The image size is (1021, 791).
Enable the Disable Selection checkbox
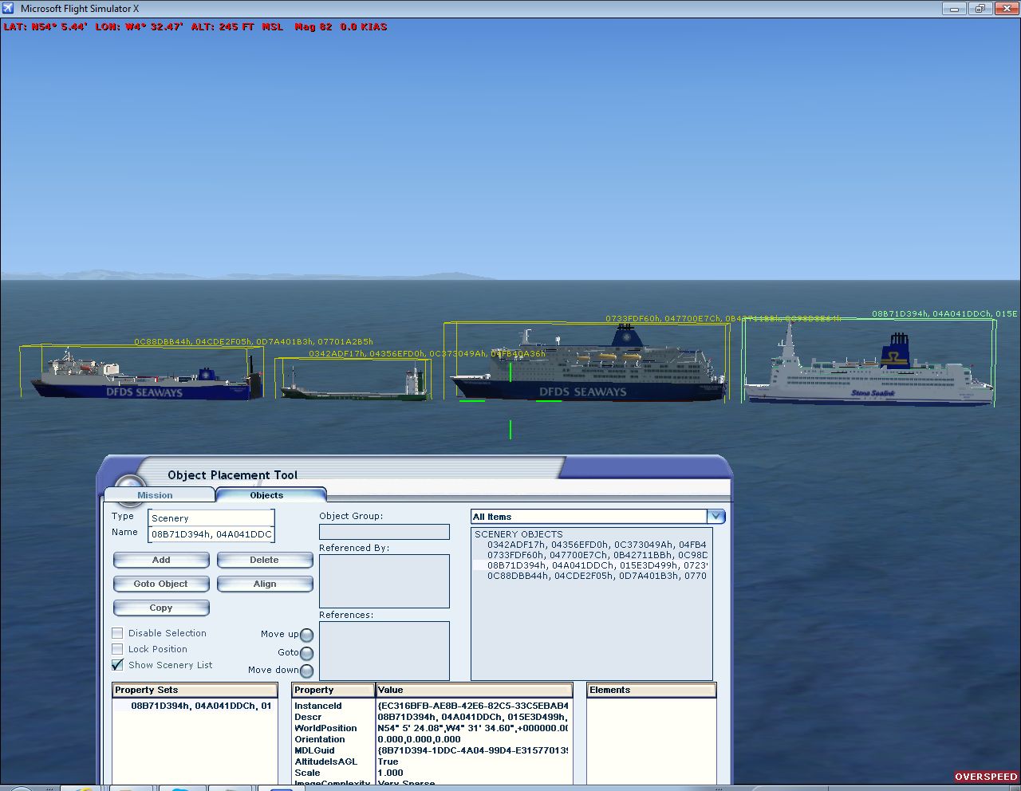(x=118, y=633)
